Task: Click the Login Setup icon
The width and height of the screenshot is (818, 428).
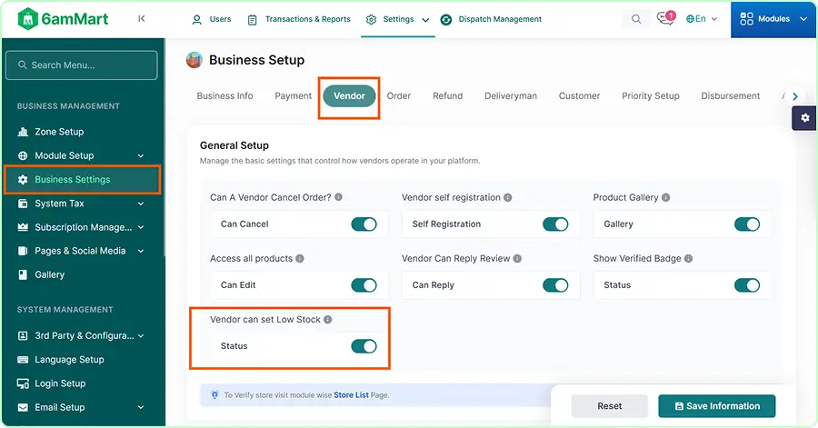Action: (23, 383)
